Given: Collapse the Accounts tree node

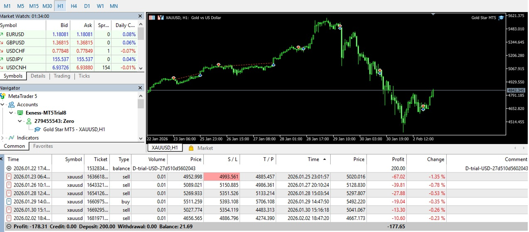Looking at the screenshot, I should 3,105.
